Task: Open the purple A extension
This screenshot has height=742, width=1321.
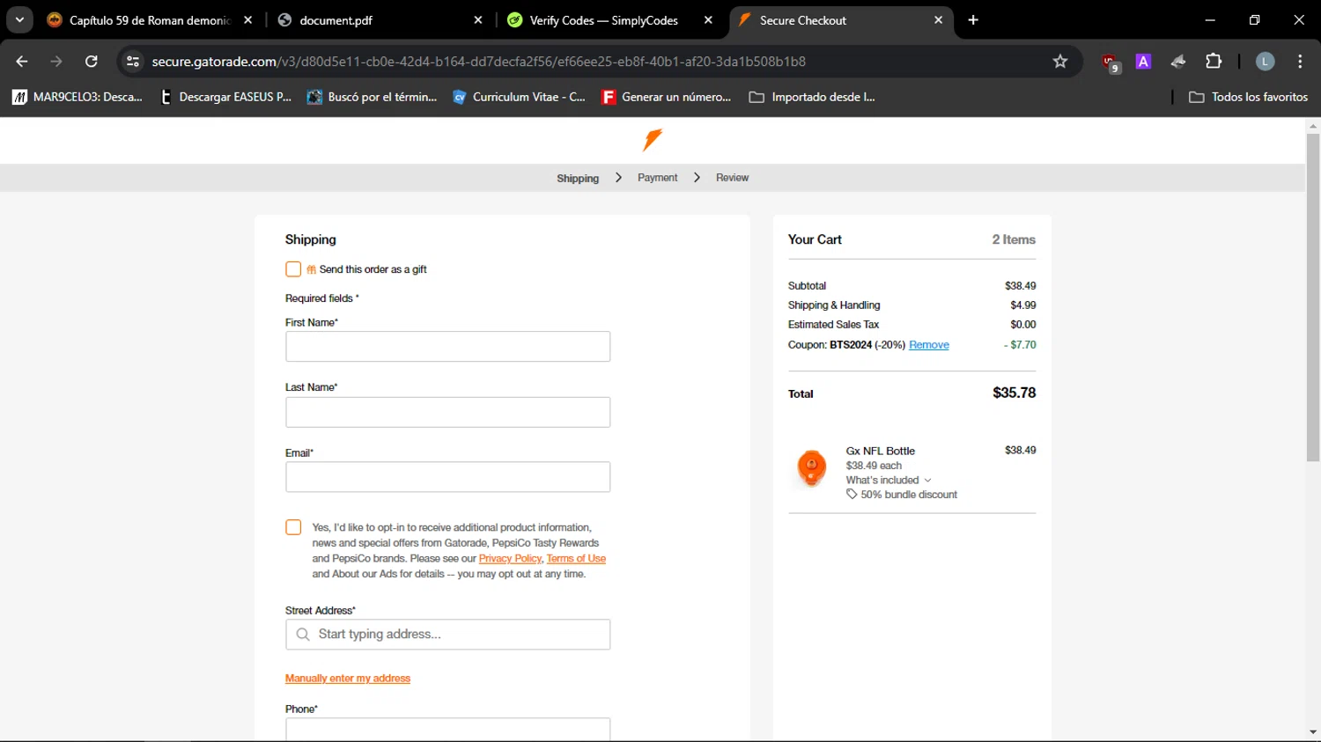Action: click(x=1143, y=62)
